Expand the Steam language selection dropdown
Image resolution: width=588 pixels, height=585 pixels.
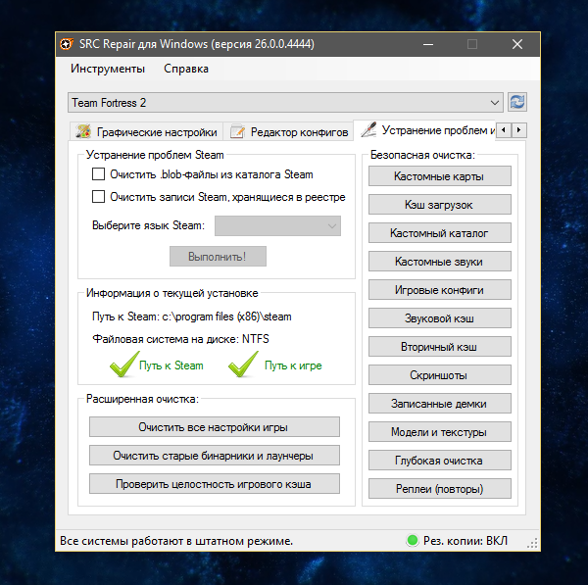click(x=277, y=225)
